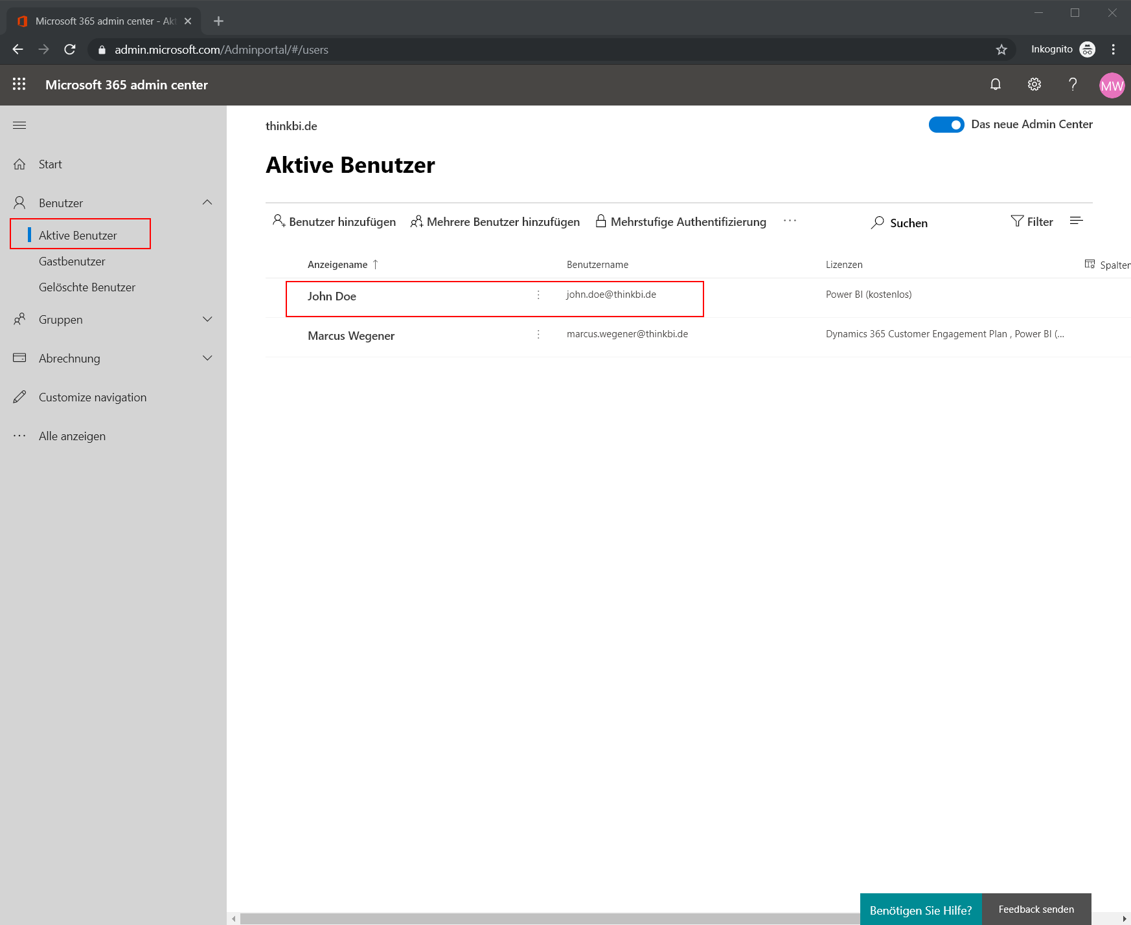The height and width of the screenshot is (925, 1131).
Task: Click Benutzer hinzufügen
Action: [334, 221]
